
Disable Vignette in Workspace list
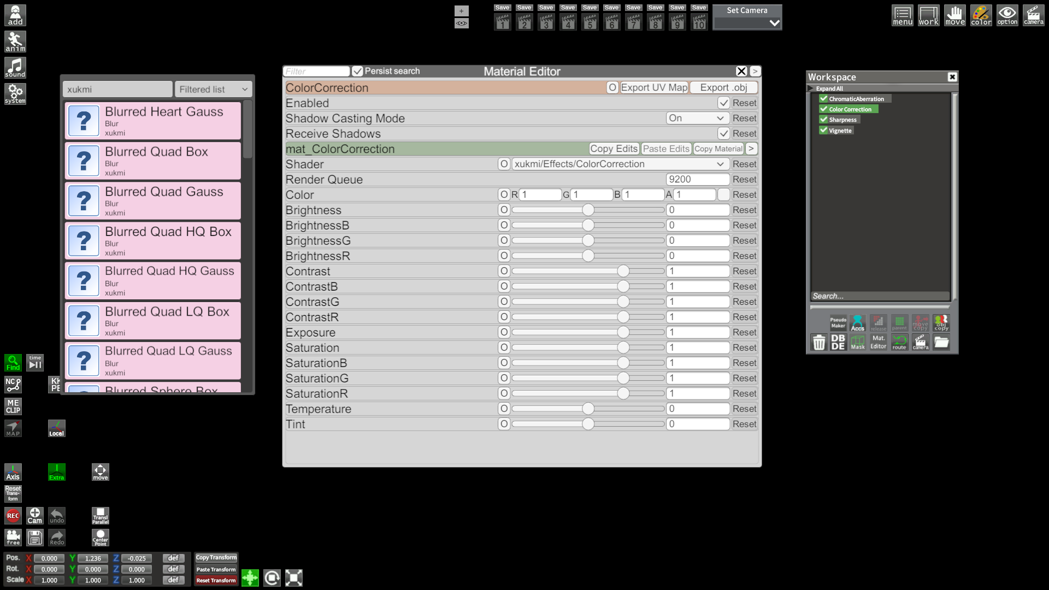[x=823, y=130]
